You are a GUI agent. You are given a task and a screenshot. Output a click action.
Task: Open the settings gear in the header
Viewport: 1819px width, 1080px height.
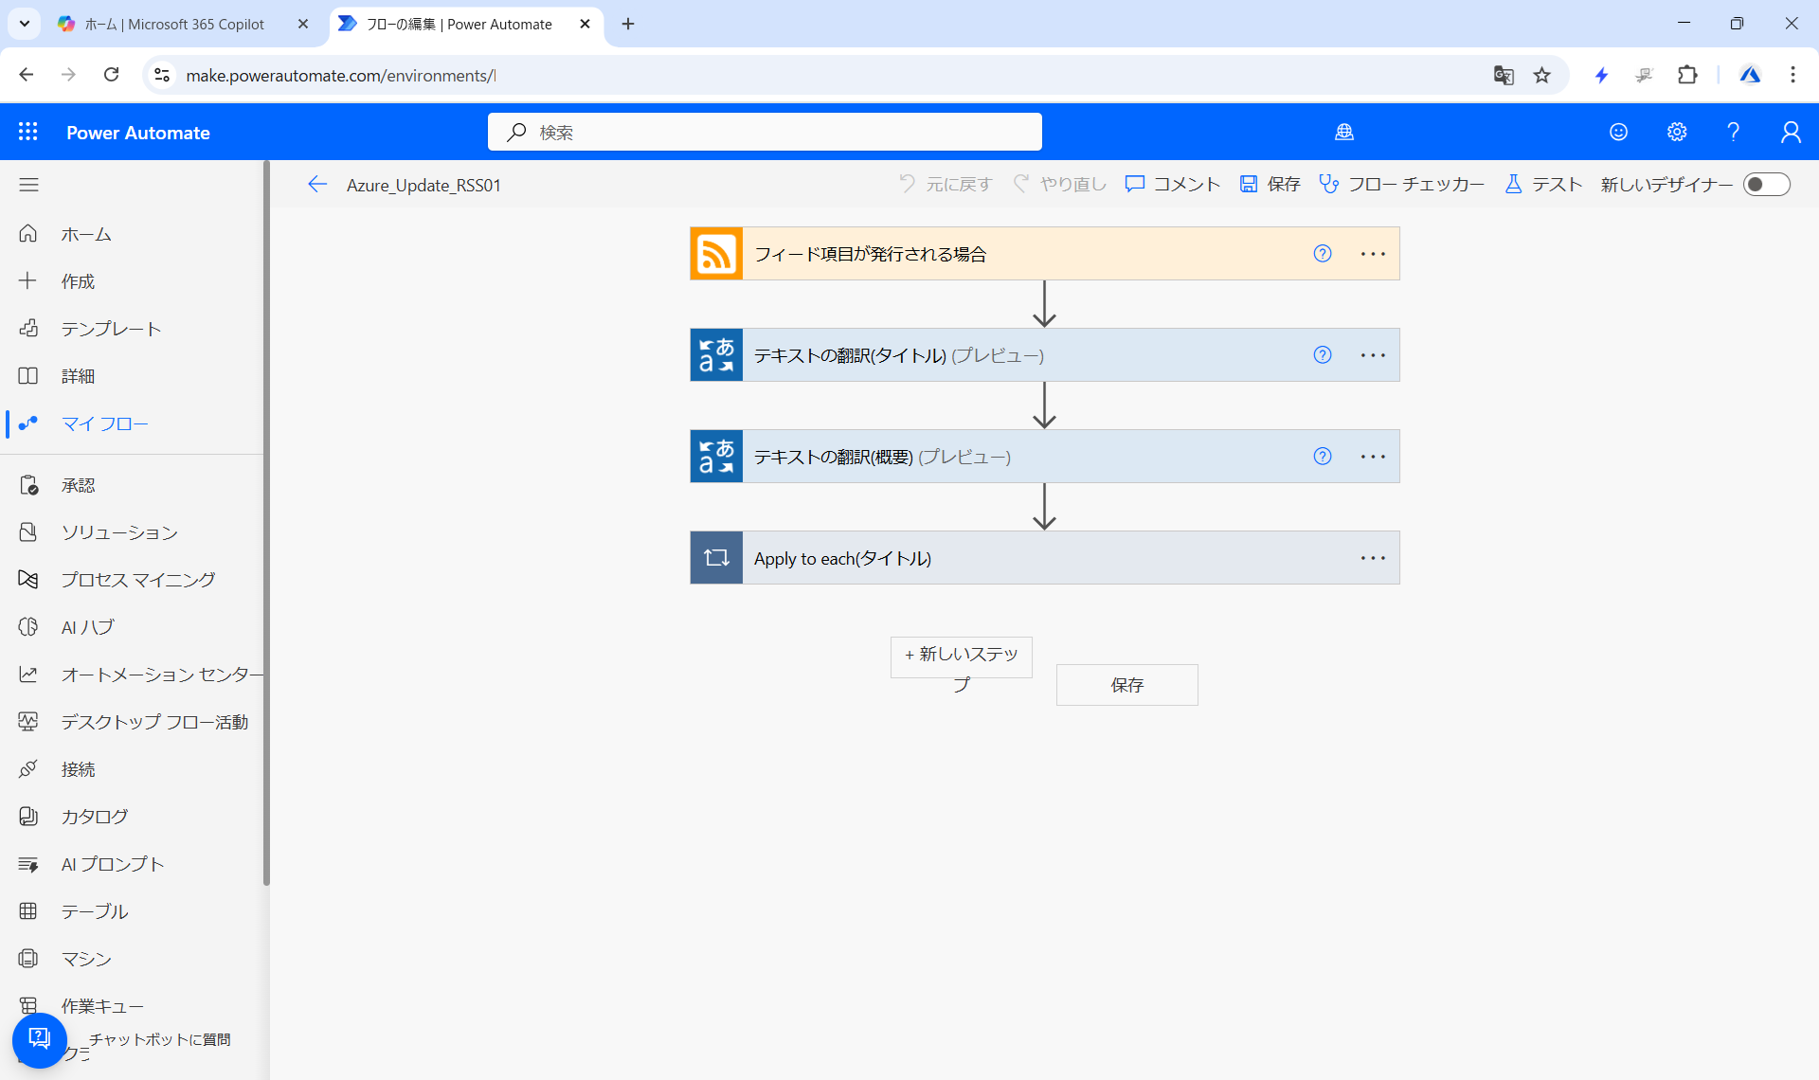coord(1676,132)
